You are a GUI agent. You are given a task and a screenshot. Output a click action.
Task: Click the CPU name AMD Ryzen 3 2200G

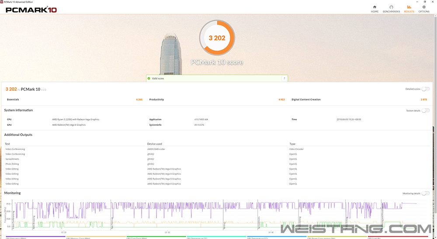pos(76,120)
